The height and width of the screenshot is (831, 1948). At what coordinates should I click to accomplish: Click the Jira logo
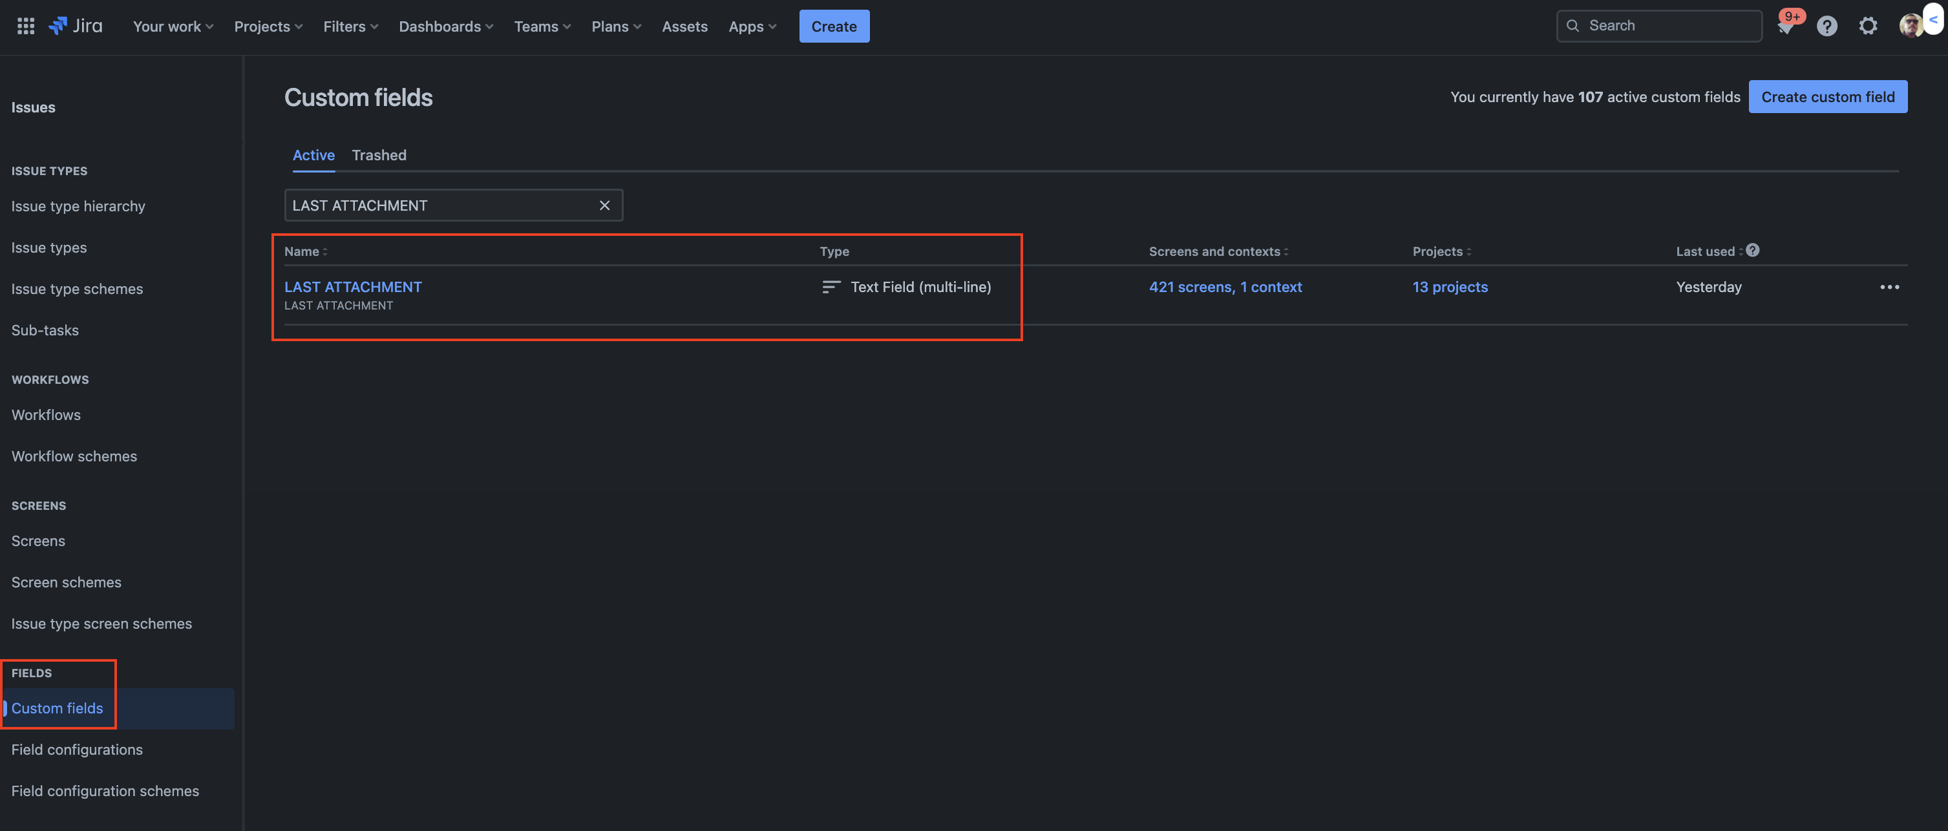pos(76,26)
